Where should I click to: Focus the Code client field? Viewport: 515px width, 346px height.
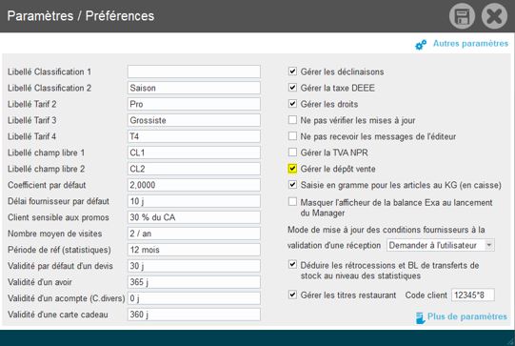pos(473,295)
